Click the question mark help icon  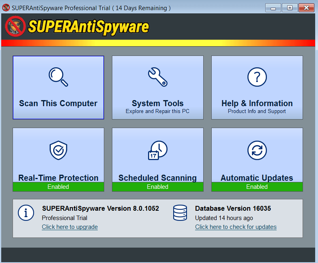coord(257,77)
